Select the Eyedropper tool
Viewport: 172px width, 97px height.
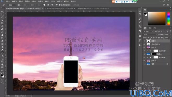click(2, 26)
